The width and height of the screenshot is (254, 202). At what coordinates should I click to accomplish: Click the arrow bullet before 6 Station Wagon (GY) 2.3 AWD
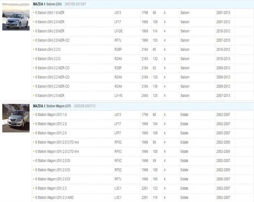click(x=34, y=198)
